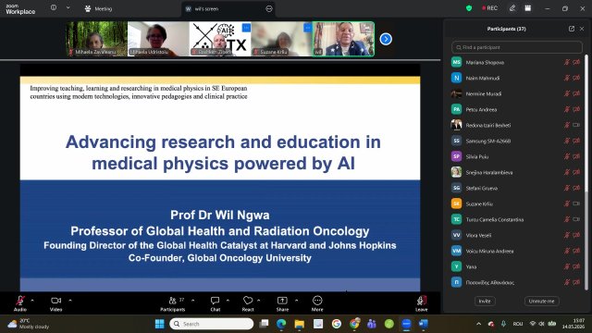
Task: Open Google Chrome from the taskbar
Action: click(x=354, y=324)
